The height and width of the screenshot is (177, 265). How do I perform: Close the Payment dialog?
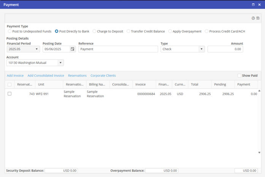(259, 5)
